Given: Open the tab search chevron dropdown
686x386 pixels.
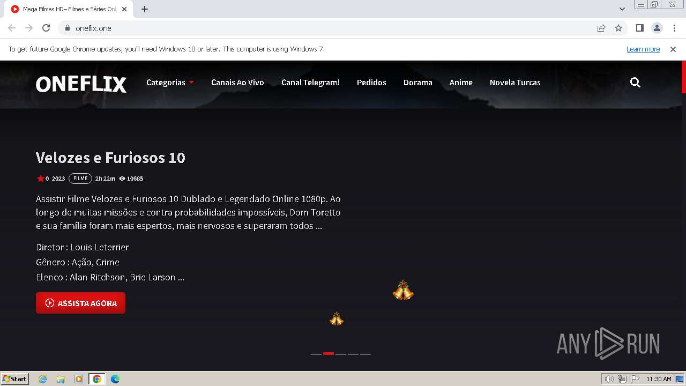Looking at the screenshot, I should (x=622, y=9).
